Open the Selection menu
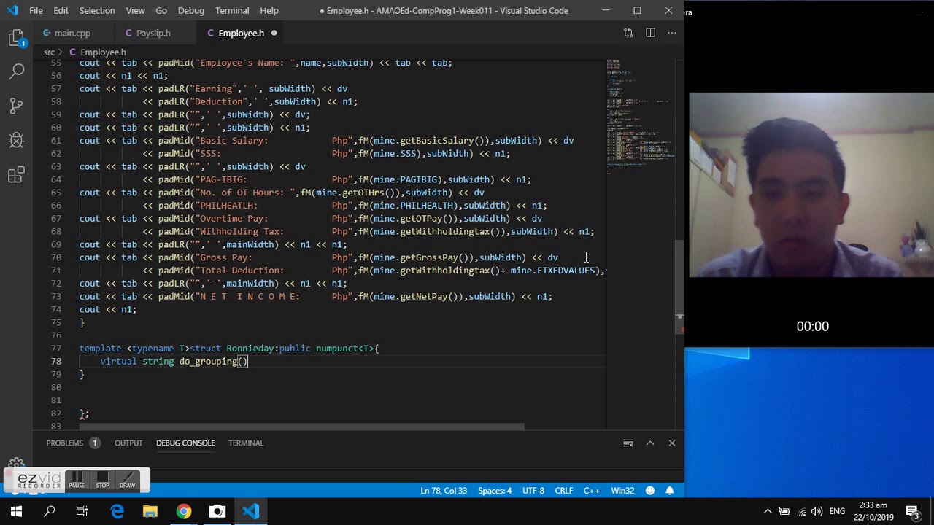The image size is (934, 525). 97,11
